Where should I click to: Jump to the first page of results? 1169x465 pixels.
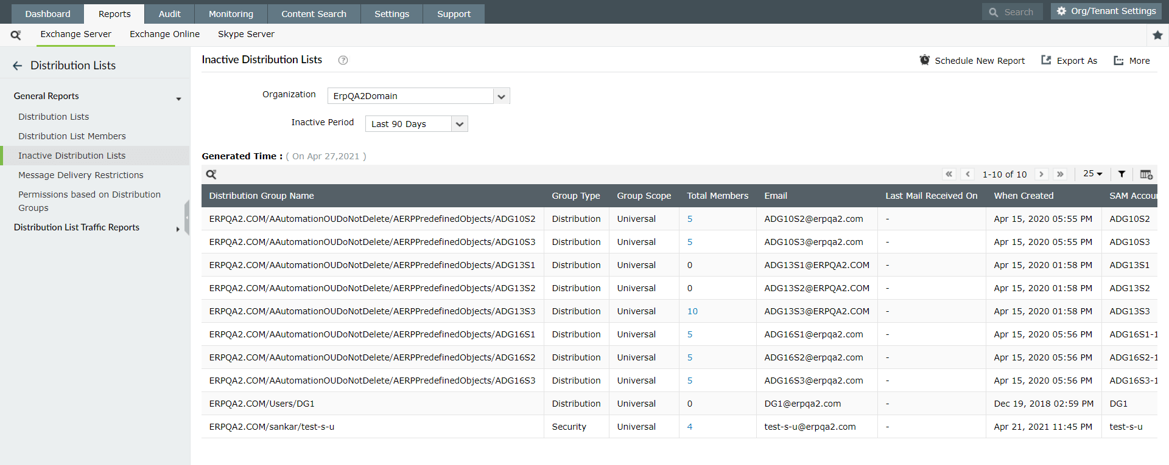point(949,174)
